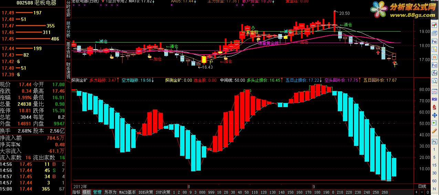Click the 涨停 18.81 value

[25, 111]
